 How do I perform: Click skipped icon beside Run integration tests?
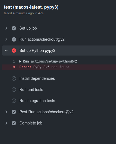coord(14,101)
